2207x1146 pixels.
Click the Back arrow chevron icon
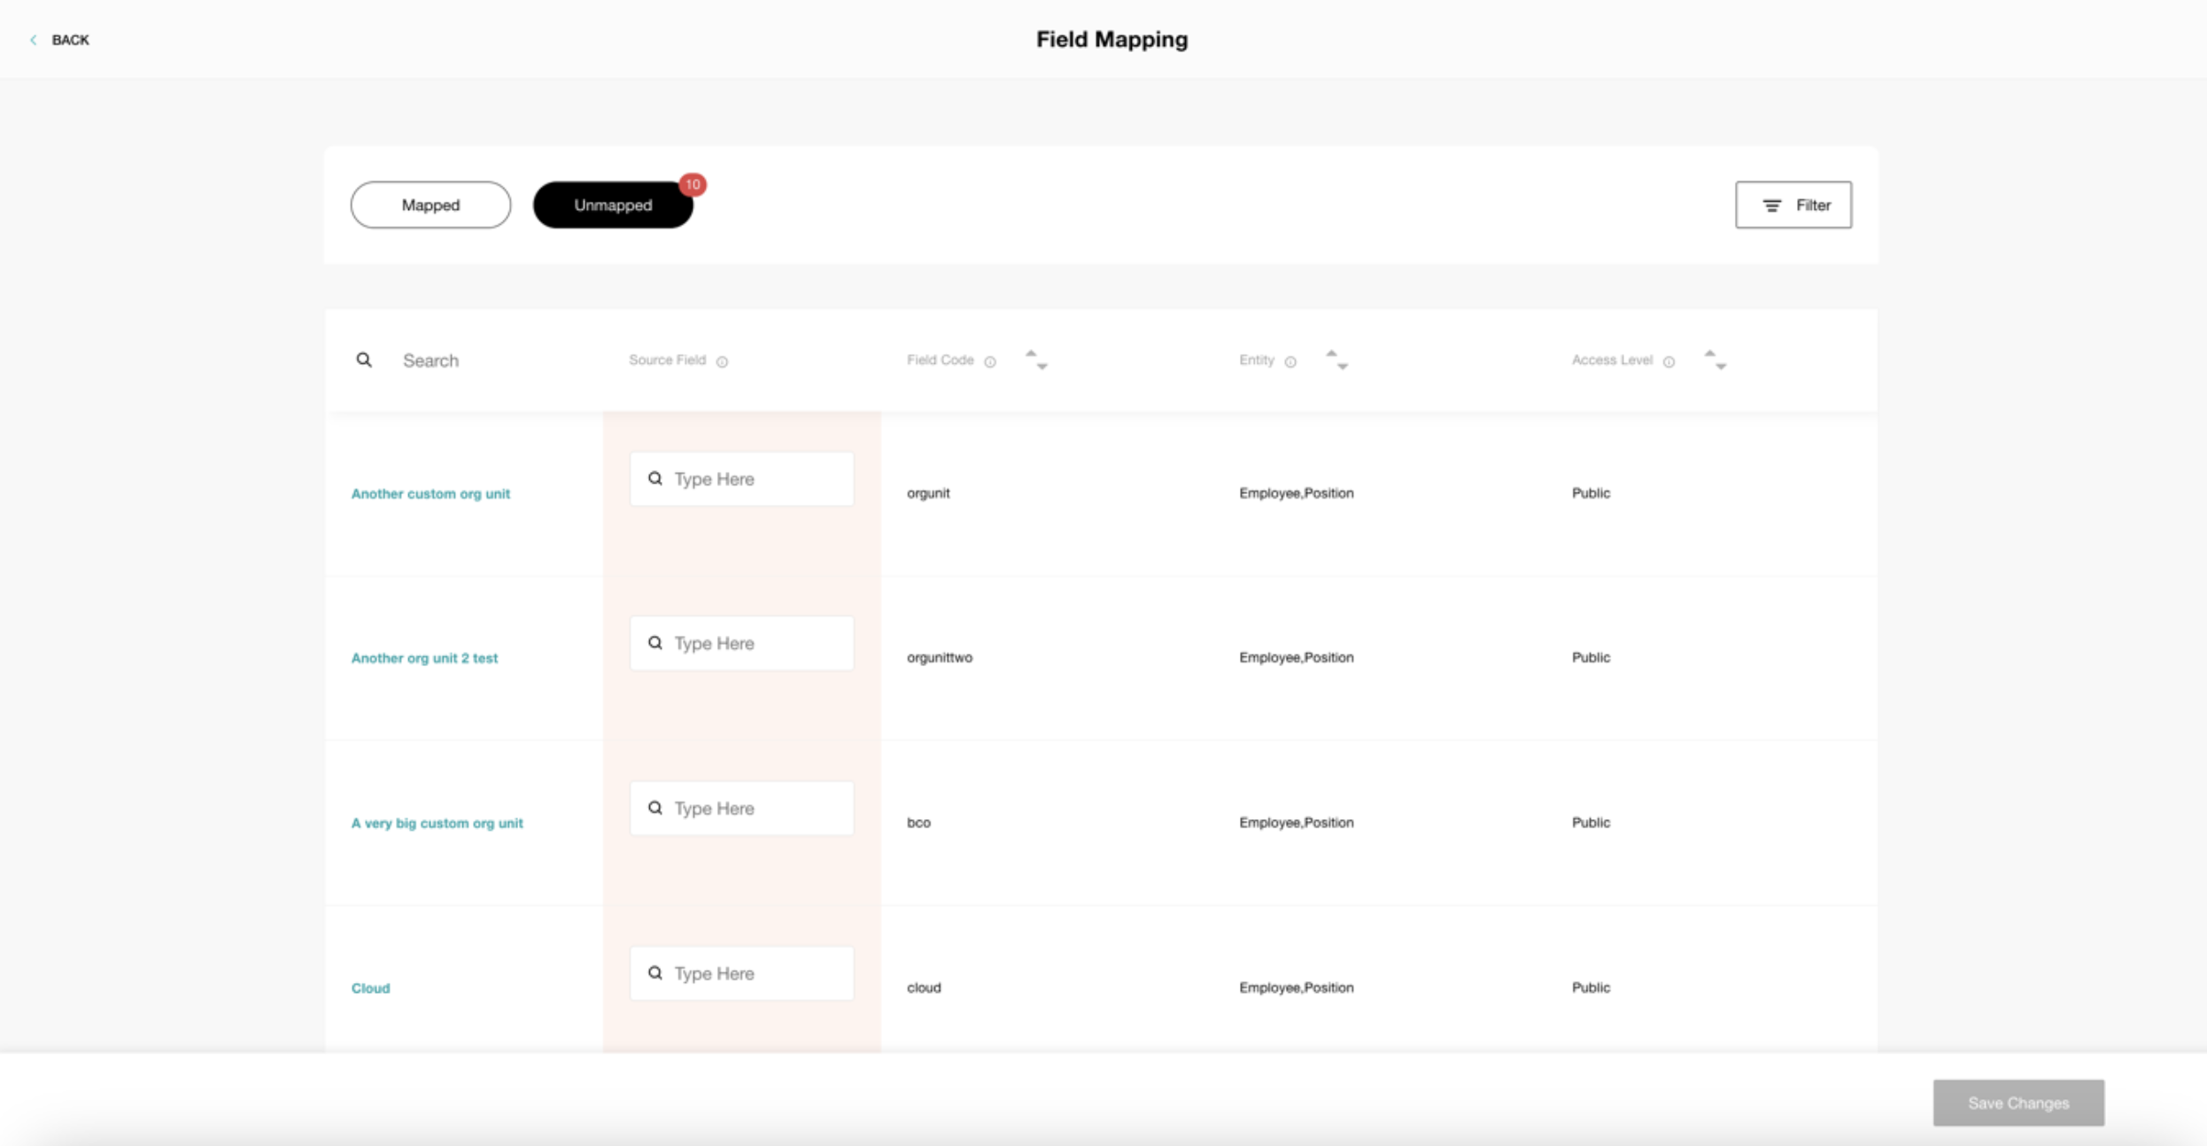coord(34,40)
